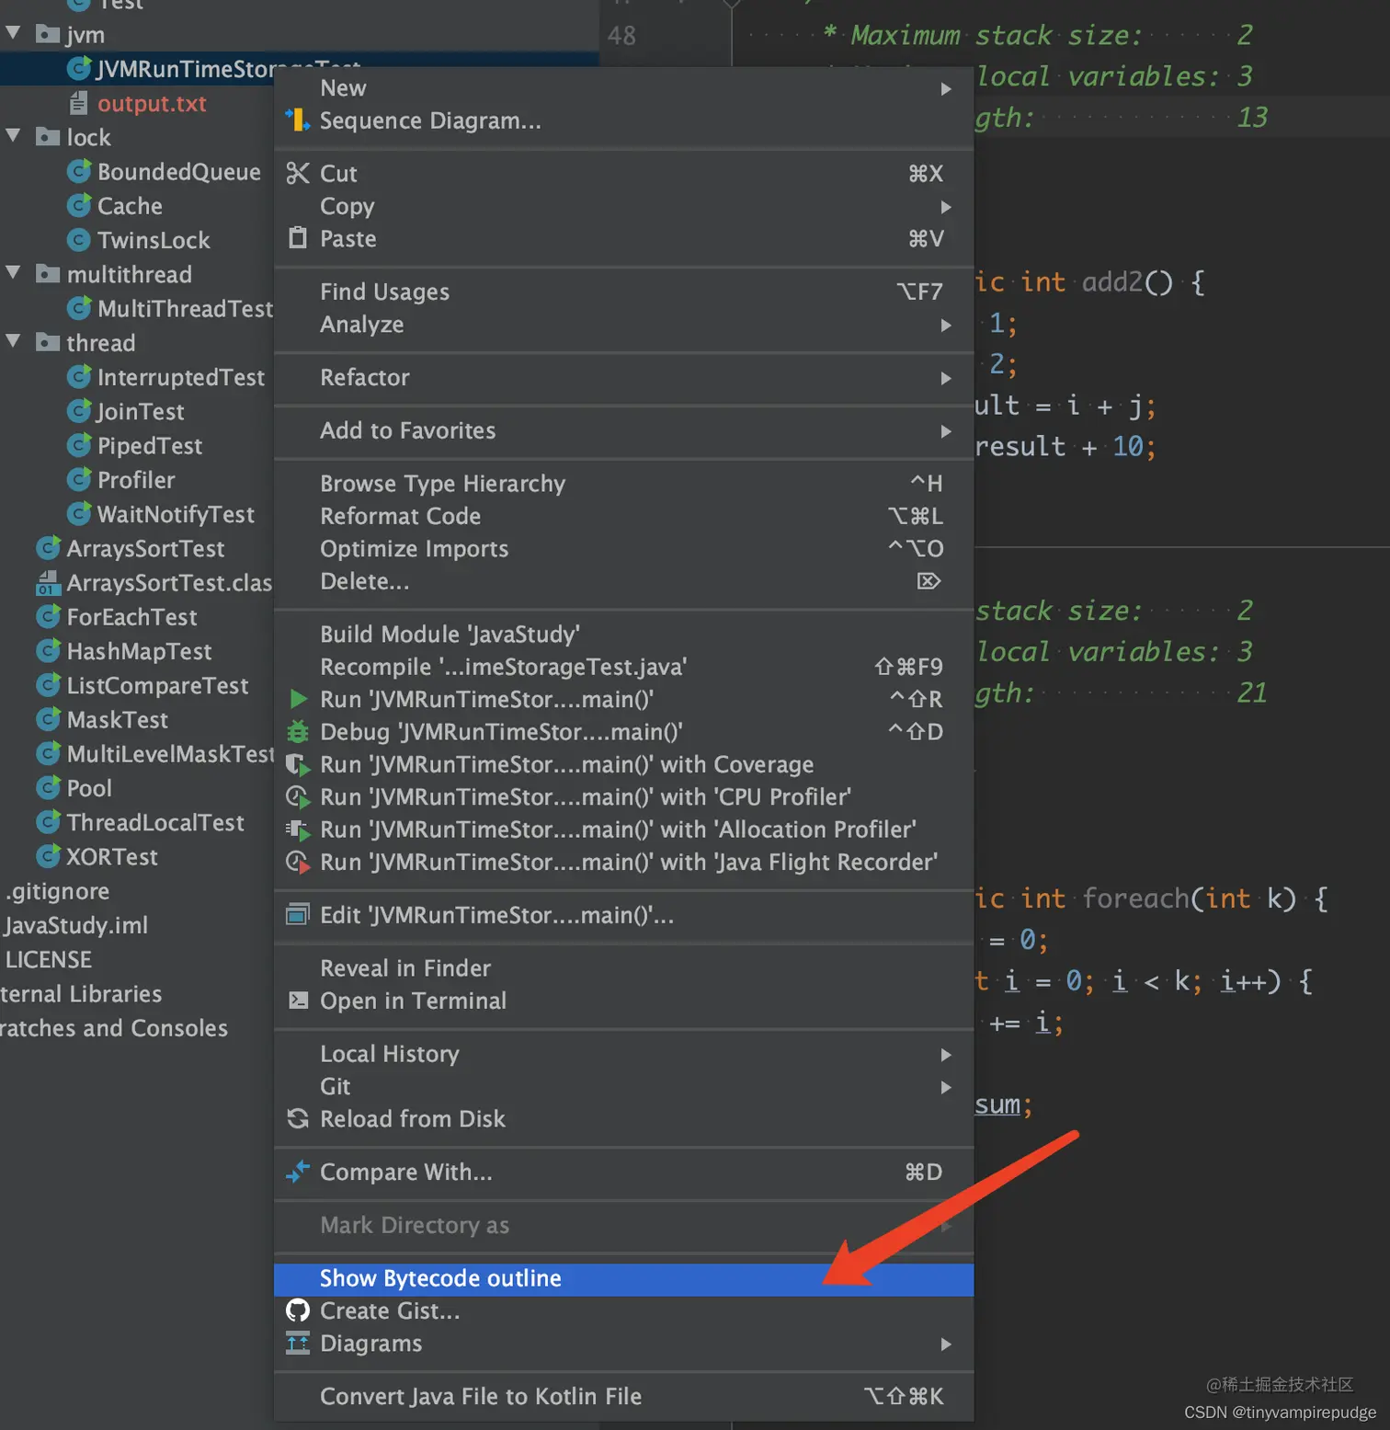This screenshot has height=1430, width=1390.
Task: Click the Sequence Diagram menu icon
Action: 298,120
